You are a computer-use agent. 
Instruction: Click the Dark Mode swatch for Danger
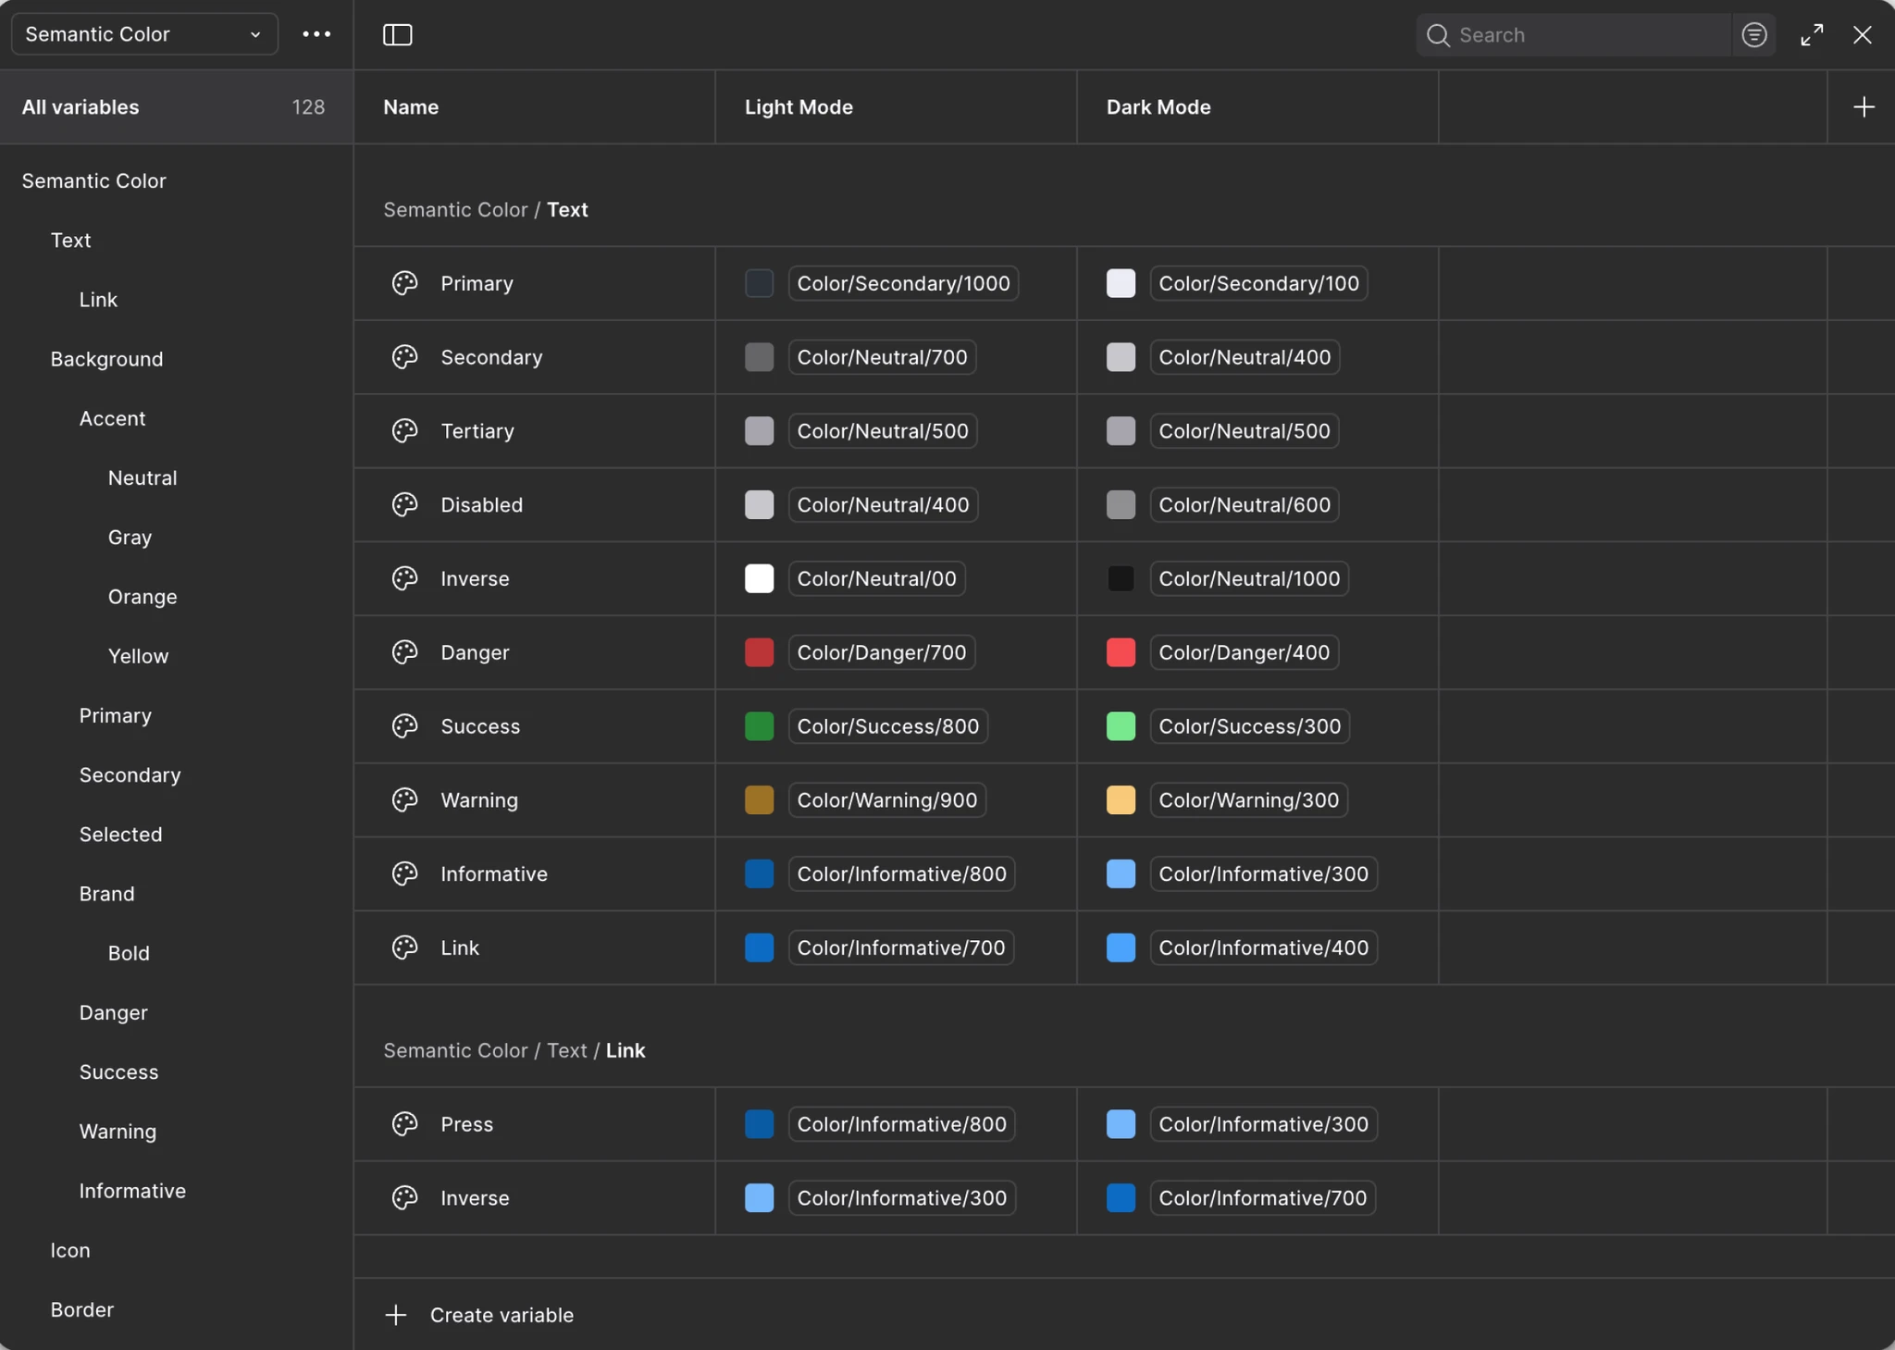click(x=1121, y=652)
